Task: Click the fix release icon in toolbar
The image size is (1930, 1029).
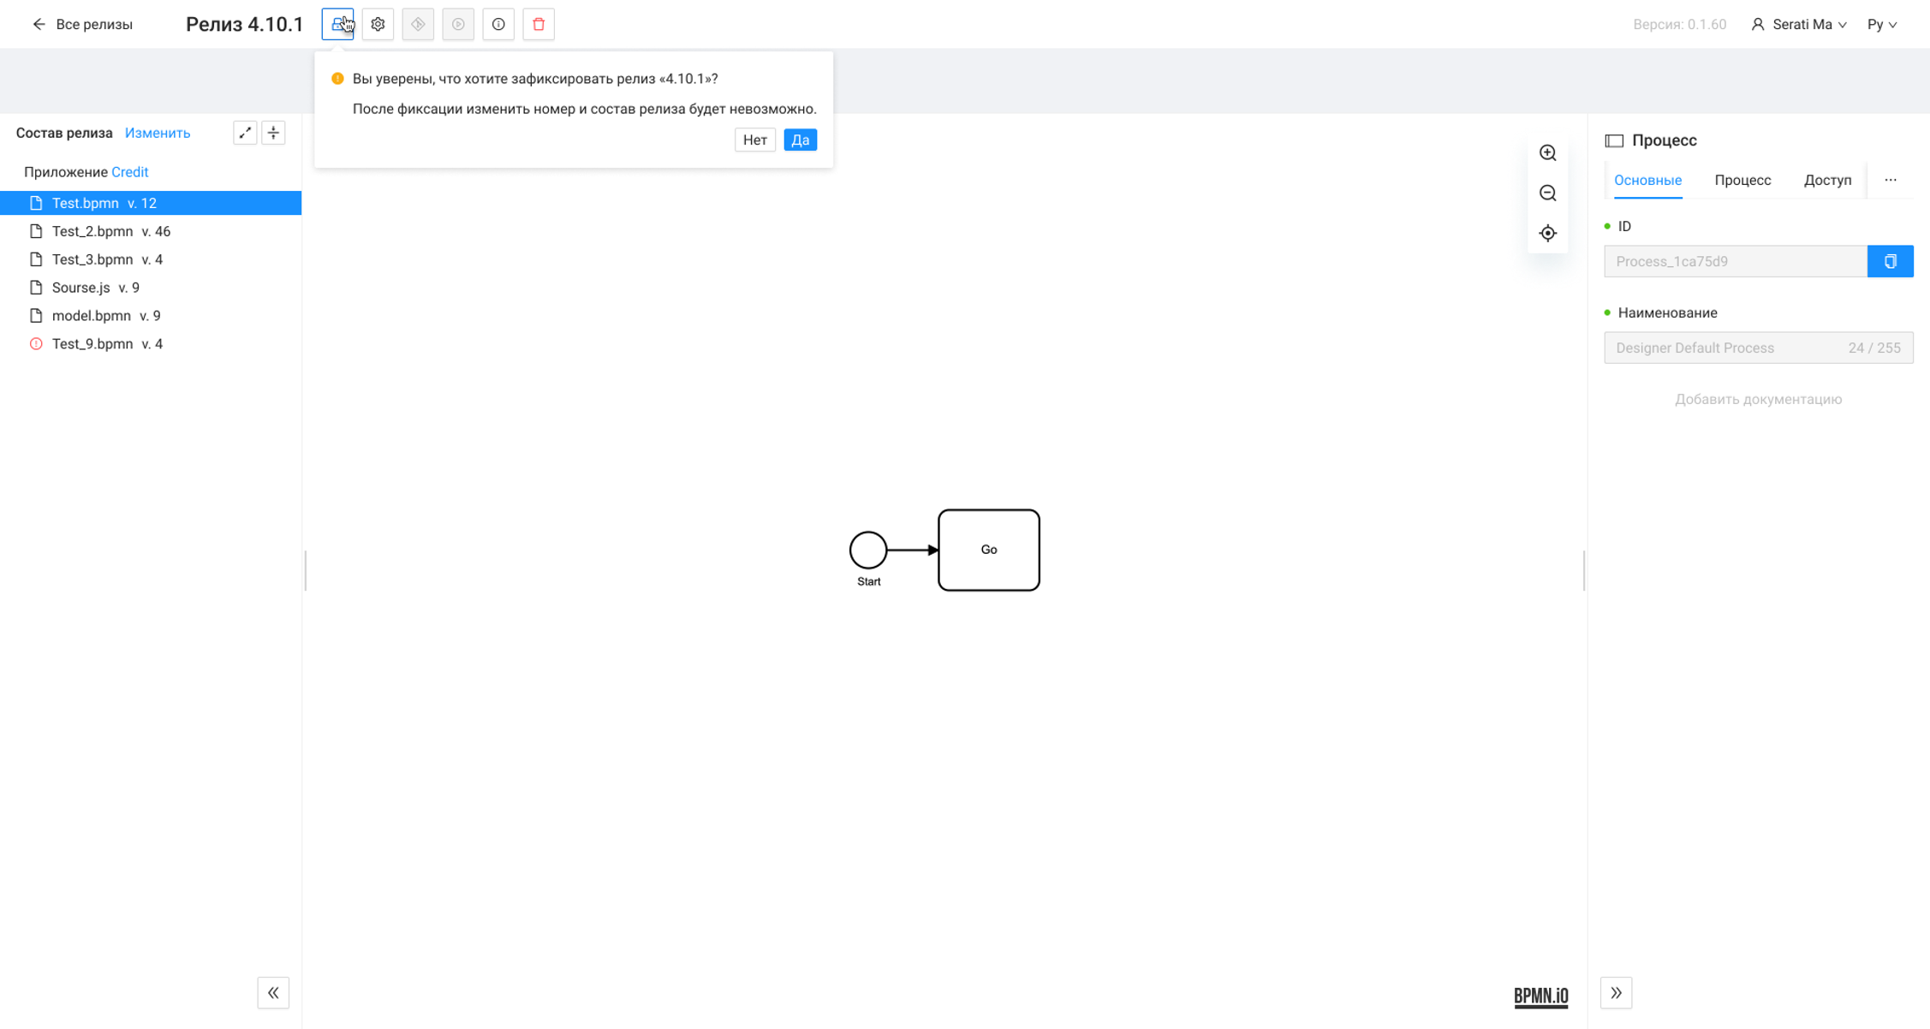Action: click(x=337, y=24)
